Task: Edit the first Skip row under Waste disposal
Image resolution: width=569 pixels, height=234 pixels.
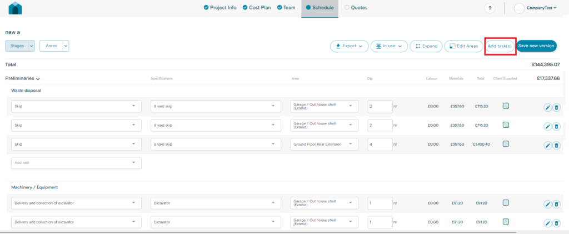Action: point(547,107)
